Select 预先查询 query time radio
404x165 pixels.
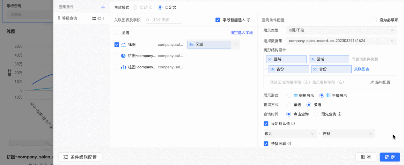pyautogui.click(x=316, y=114)
